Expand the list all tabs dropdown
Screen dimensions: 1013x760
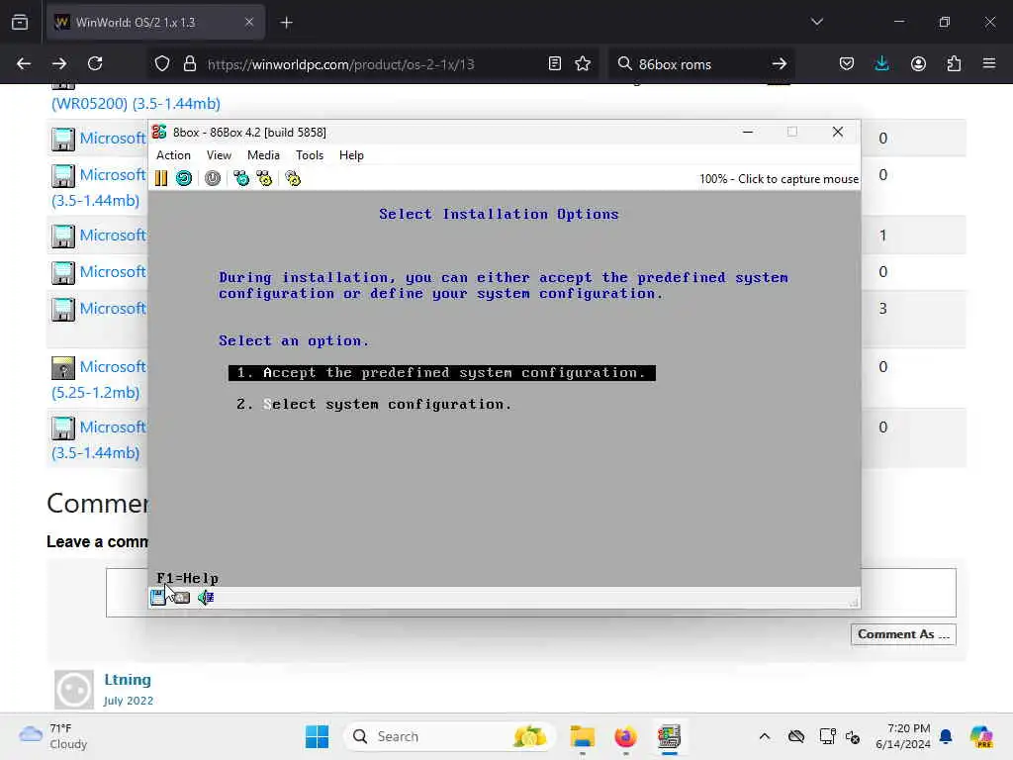[816, 22]
